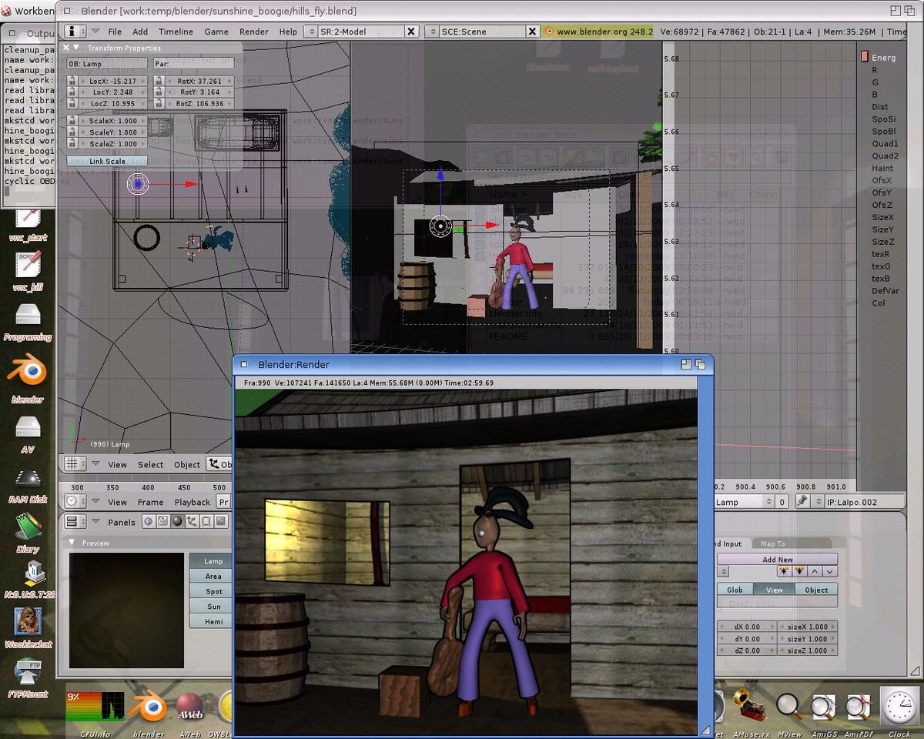This screenshot has height=739, width=924.
Task: Open the Scene context icon in Panels
Action: pyautogui.click(x=220, y=521)
